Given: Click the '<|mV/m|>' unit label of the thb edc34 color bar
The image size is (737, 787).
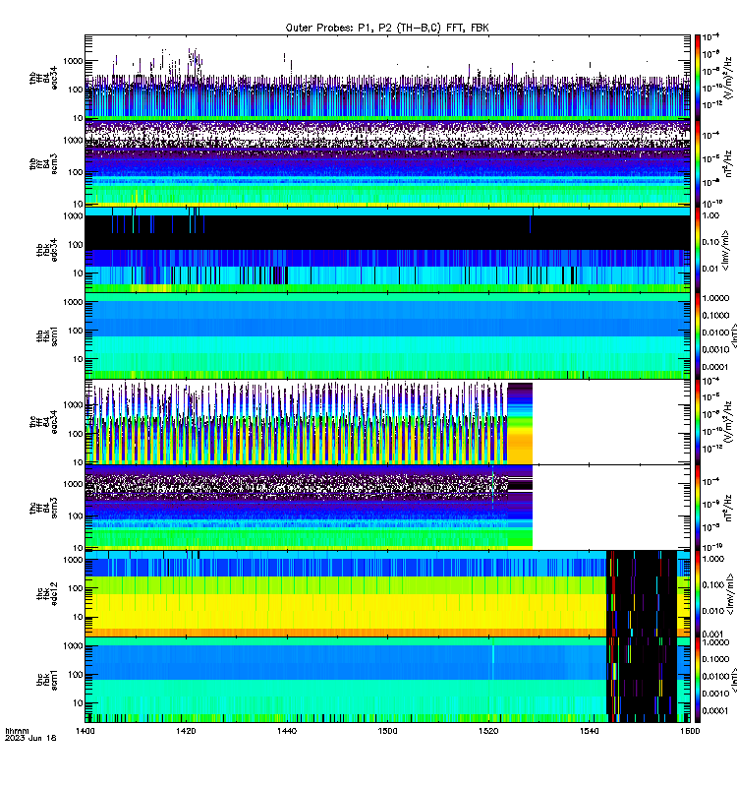Looking at the screenshot, I should (726, 251).
